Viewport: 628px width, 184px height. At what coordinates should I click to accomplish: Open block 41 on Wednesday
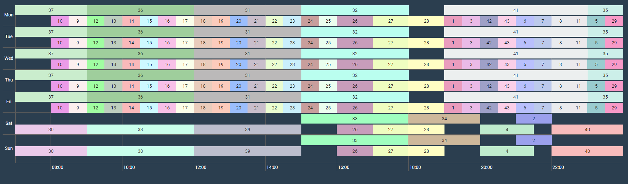click(x=515, y=54)
